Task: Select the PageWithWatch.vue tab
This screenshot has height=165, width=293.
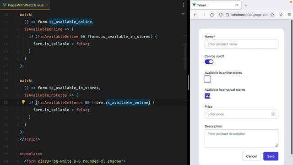Action: pyautogui.click(x=26, y=5)
